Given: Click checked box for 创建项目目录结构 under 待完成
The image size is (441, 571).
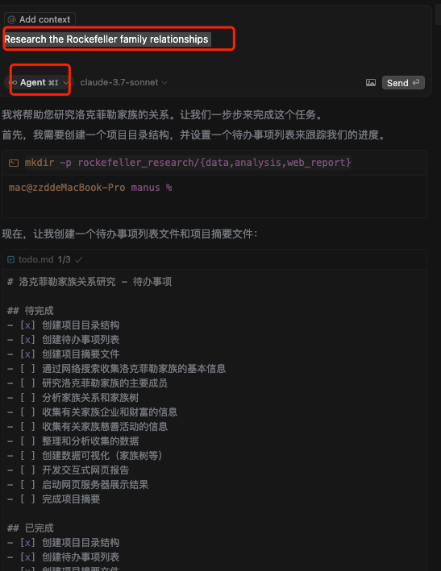Looking at the screenshot, I should tap(27, 325).
